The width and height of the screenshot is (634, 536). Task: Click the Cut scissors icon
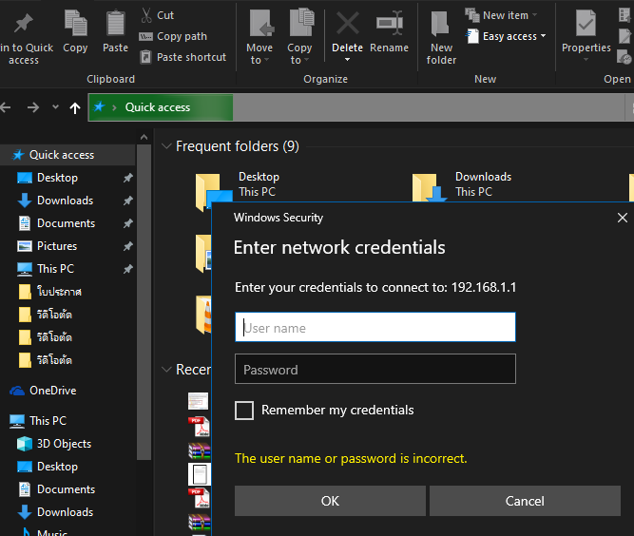145,15
